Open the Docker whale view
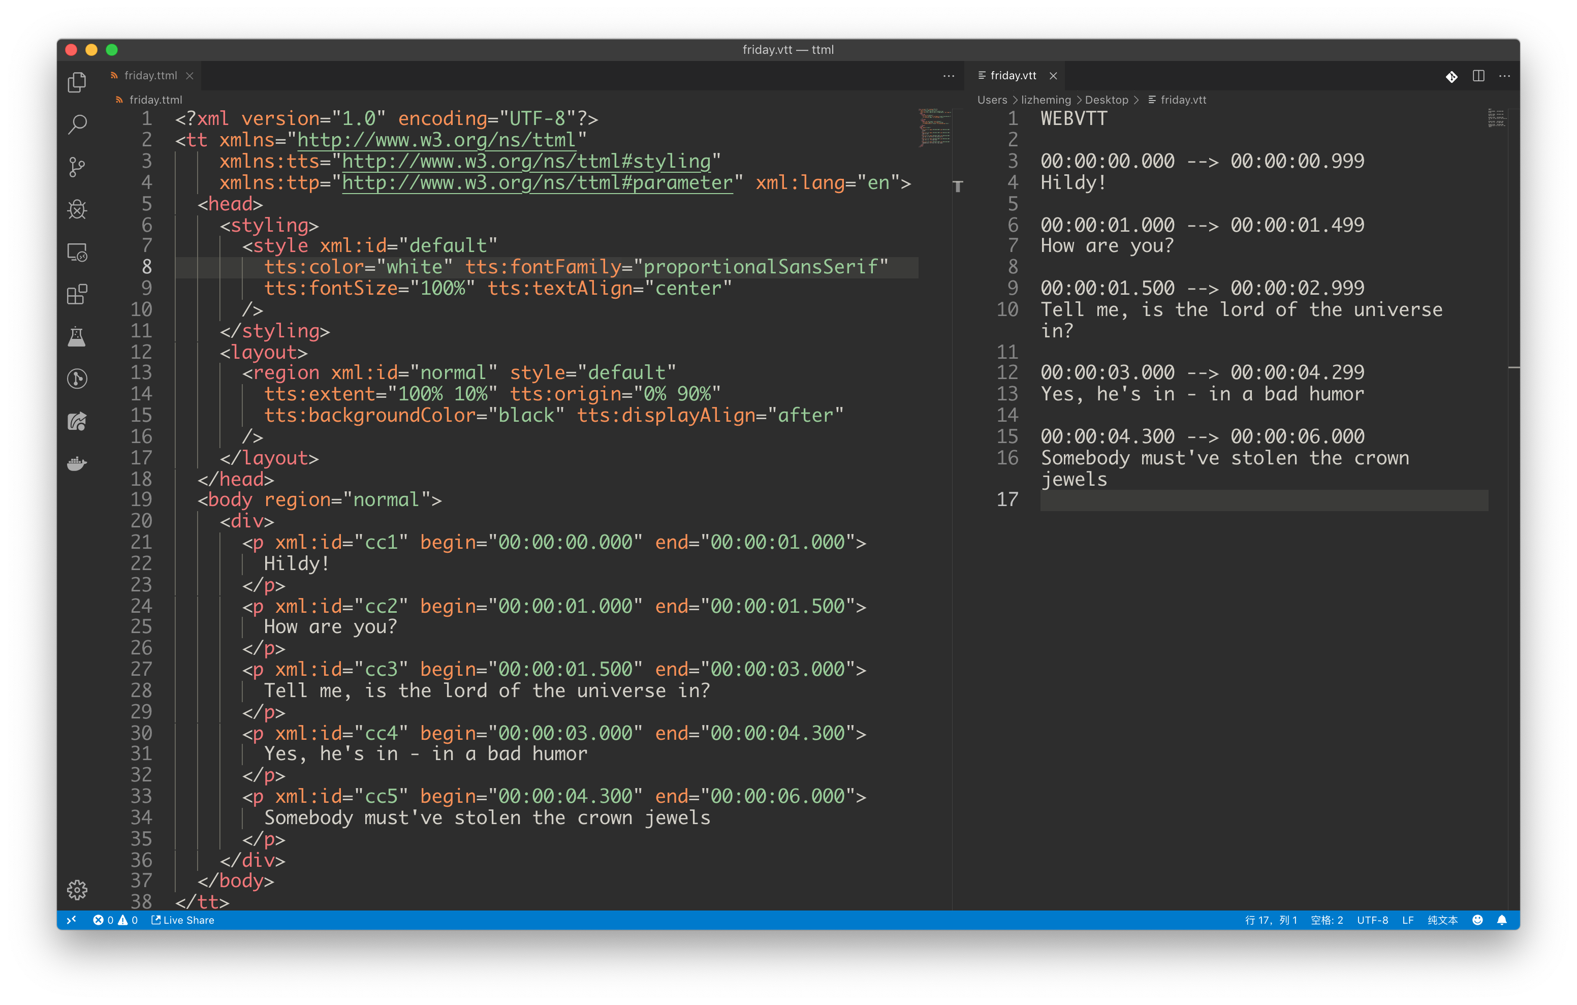The image size is (1577, 1005). (77, 464)
